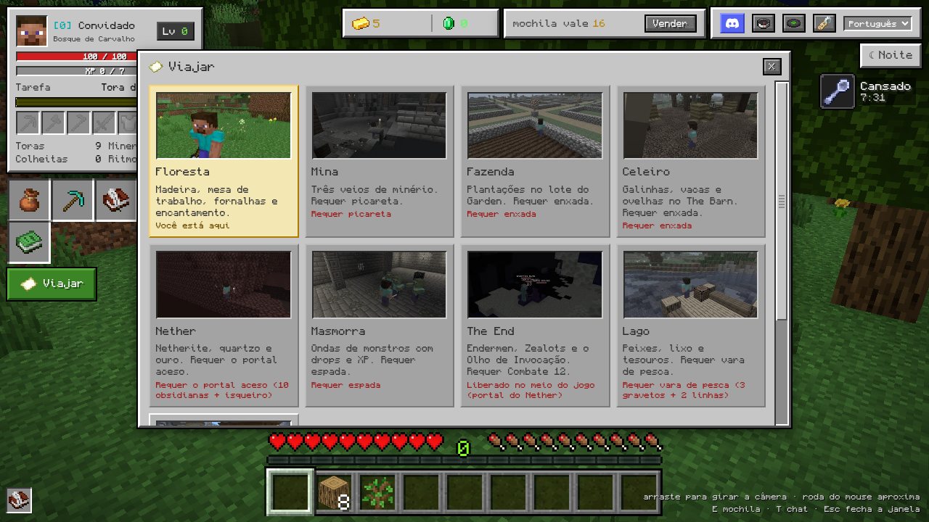Click the XP 0 / 7 progress bar
This screenshot has width=929, height=522.
pyautogui.click(x=76, y=71)
